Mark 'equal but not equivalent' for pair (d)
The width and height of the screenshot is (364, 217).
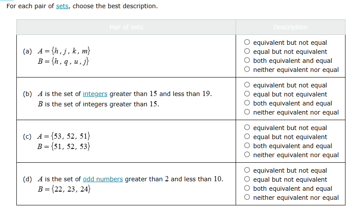click(x=247, y=180)
